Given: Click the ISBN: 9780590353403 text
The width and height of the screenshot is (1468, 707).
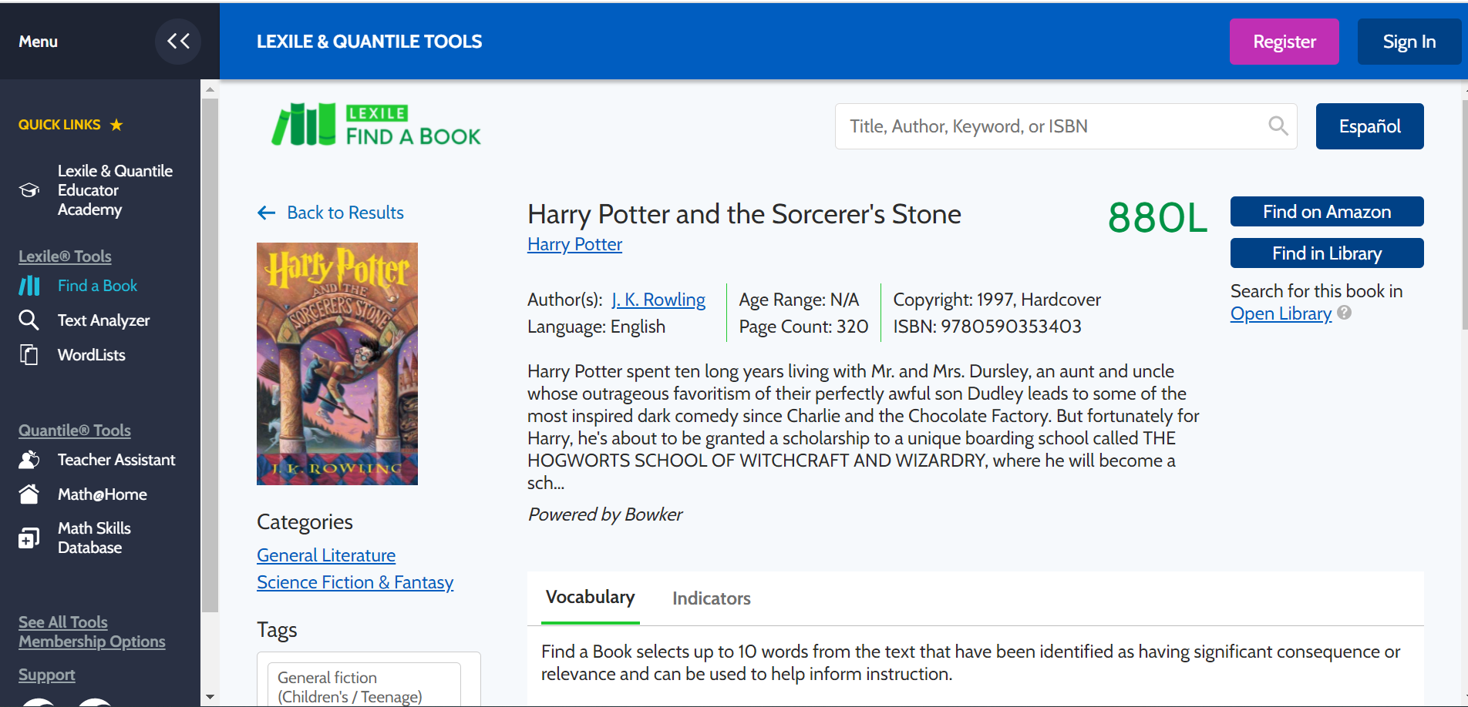Looking at the screenshot, I should pos(987,327).
